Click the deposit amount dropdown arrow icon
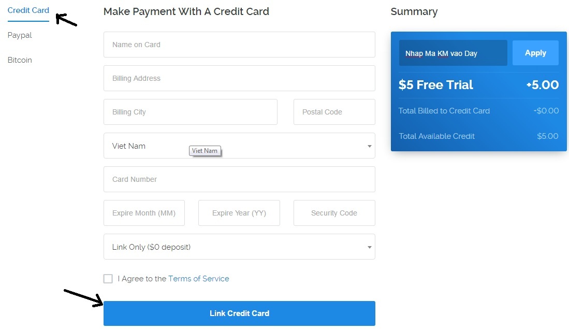Screen dimensions: 569x329 click(x=369, y=247)
